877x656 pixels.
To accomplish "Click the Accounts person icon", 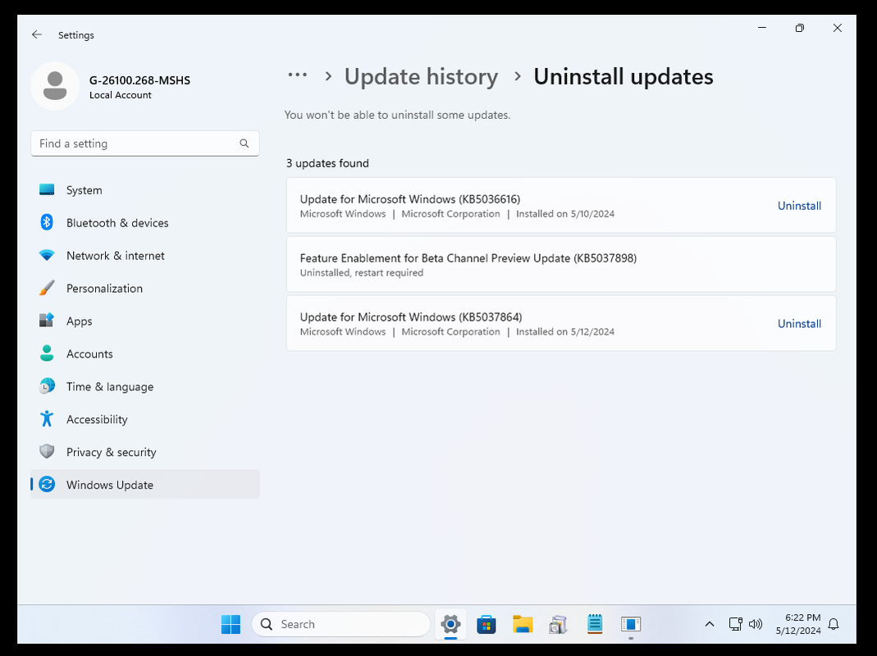I will [x=47, y=353].
